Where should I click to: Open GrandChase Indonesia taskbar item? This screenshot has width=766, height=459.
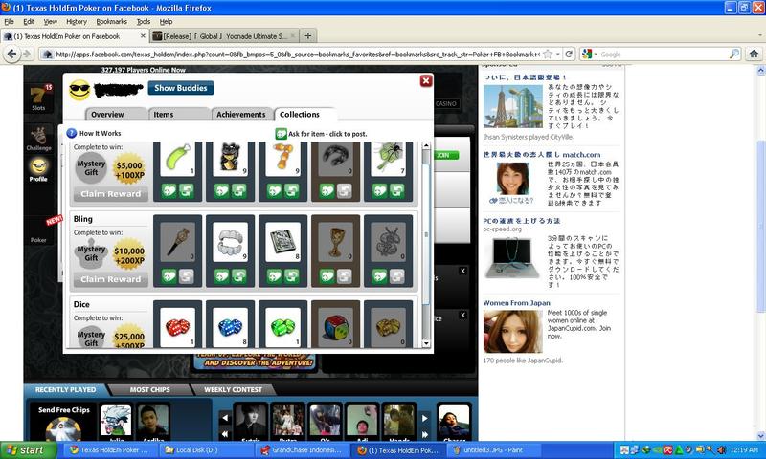[x=302, y=450]
